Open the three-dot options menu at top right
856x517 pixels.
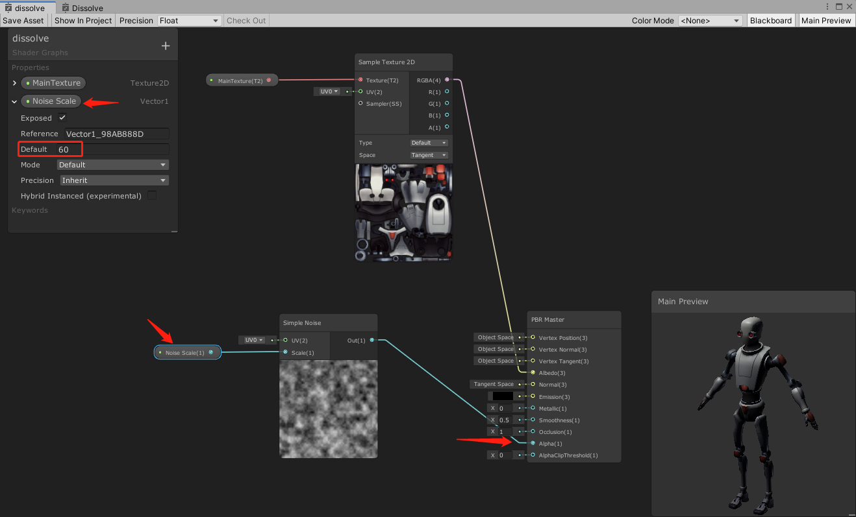click(x=826, y=7)
